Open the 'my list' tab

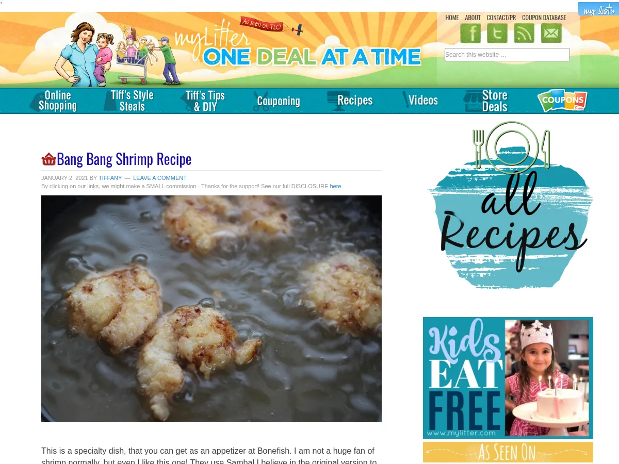coord(598,9)
